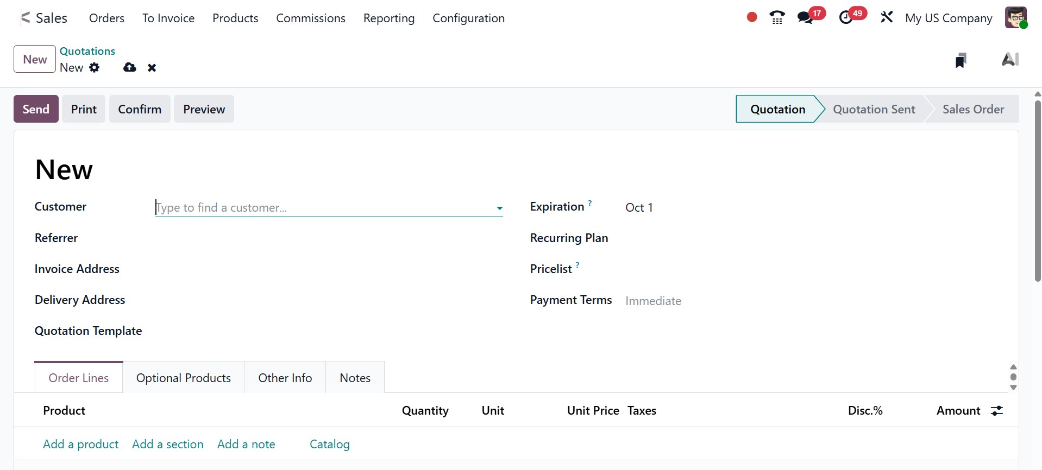Click the Add a product link
Viewport: 1042px width, 470px height.
tap(80, 444)
